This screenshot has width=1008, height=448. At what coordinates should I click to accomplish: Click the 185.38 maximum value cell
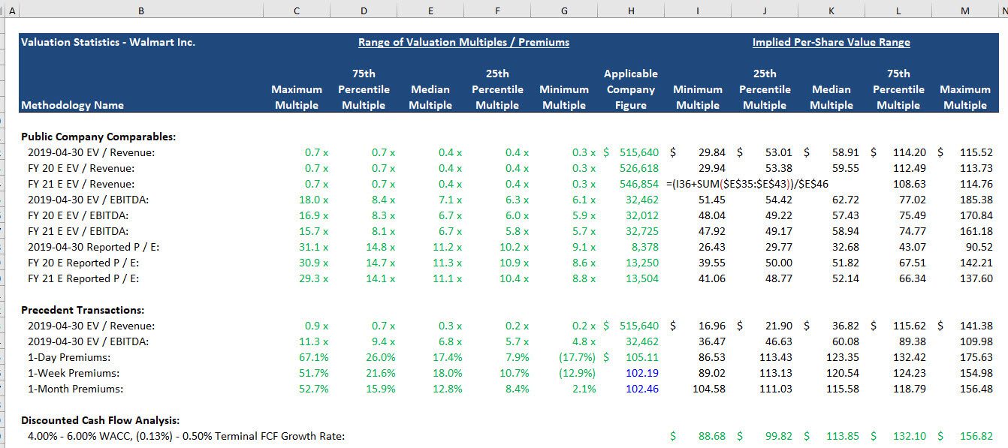(976, 200)
